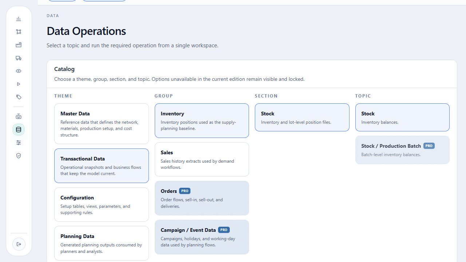Click the logout icon at sidebar bottom
This screenshot has height=262, width=466.
tap(19, 244)
